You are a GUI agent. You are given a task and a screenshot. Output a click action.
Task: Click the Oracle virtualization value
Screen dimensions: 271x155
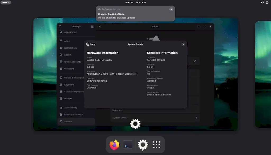150,88
